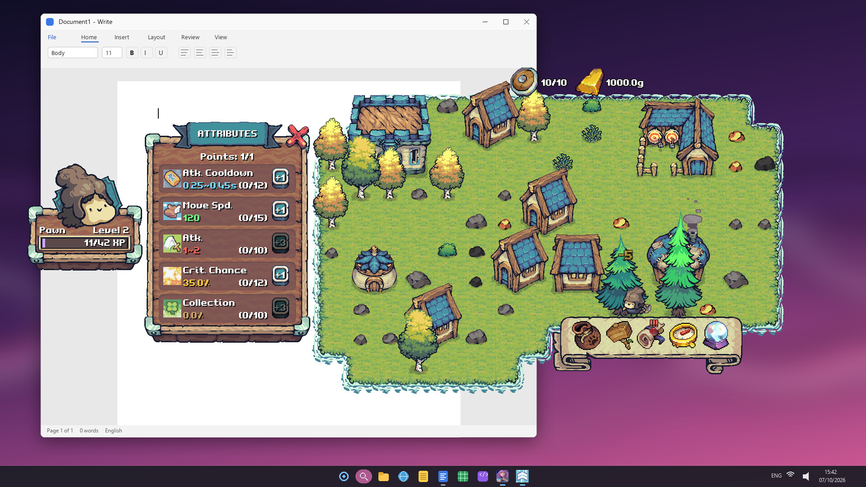Open the wooden signpost icon in hotbar

click(619, 335)
